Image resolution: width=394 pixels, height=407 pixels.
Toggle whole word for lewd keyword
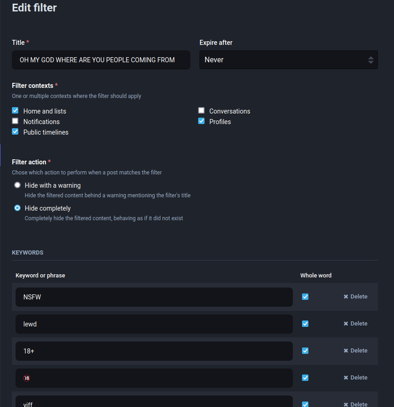(x=305, y=324)
